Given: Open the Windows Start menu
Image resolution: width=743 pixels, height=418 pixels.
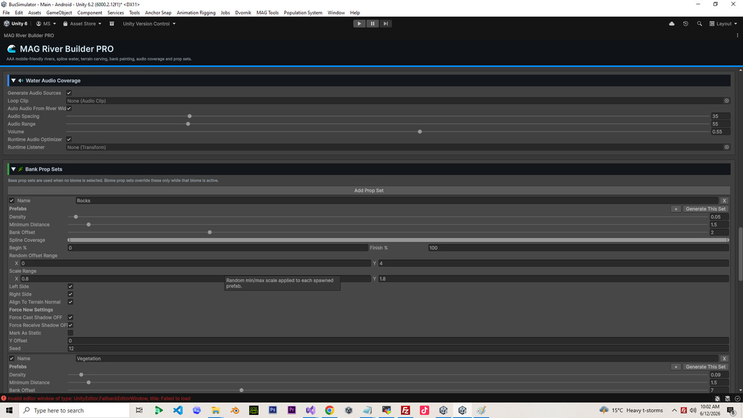Looking at the screenshot, I should click(9, 411).
